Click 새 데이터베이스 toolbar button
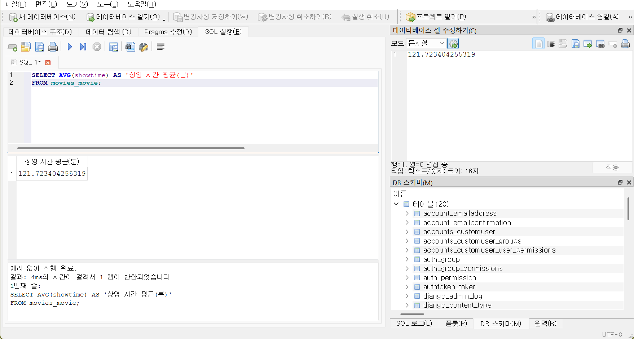 point(42,17)
